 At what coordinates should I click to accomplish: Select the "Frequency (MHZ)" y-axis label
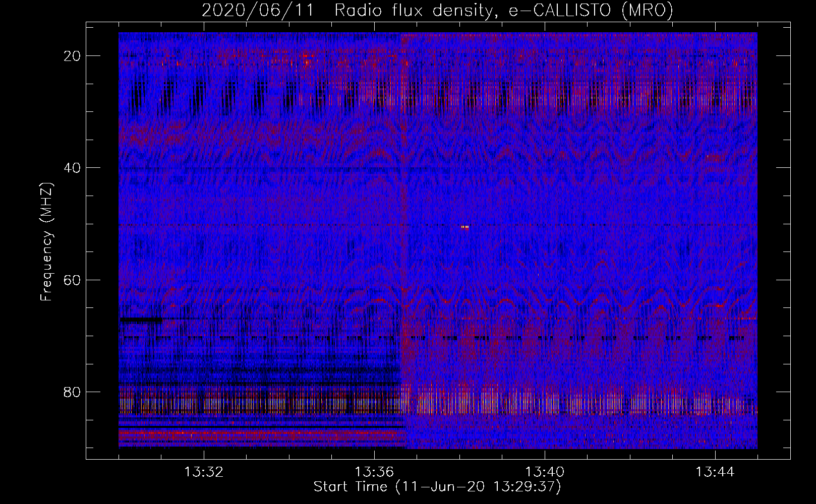tap(46, 242)
